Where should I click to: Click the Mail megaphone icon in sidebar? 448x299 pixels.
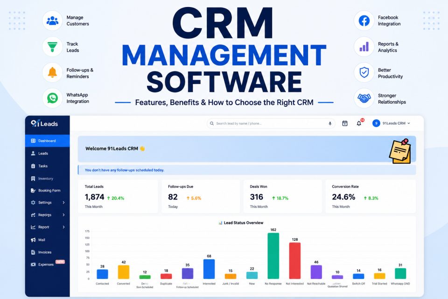[x=33, y=240]
